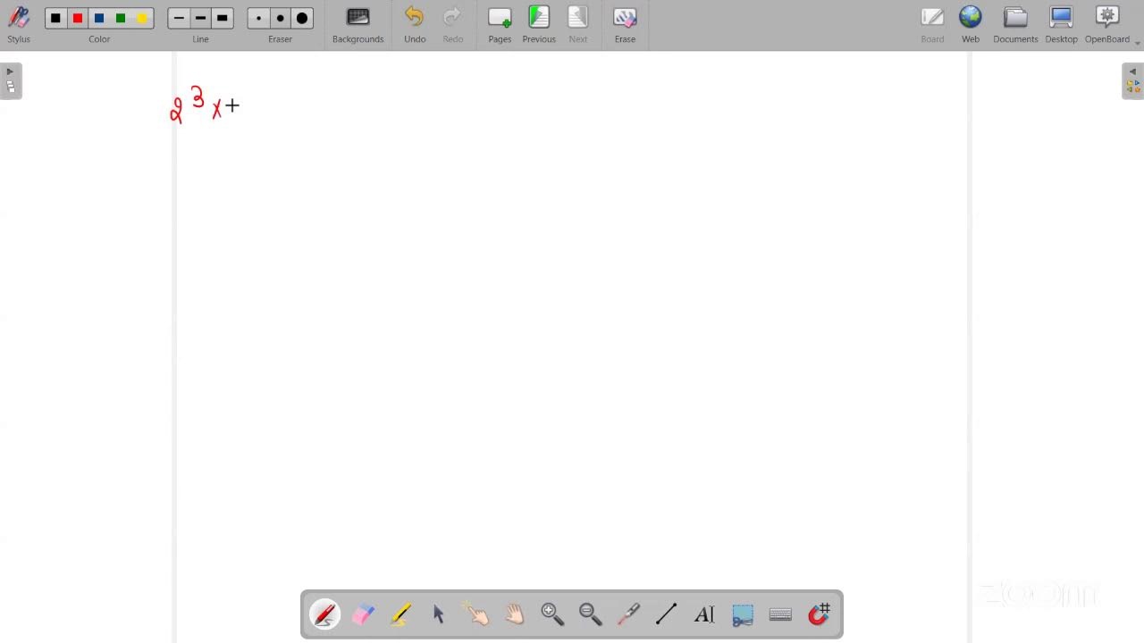Image resolution: width=1144 pixels, height=643 pixels.
Task: Expand the left page thumbnails panel
Action: 11,81
